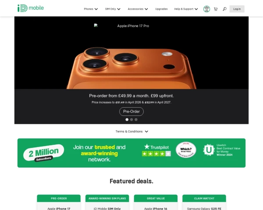
Task: Click the Trustpilot star rating badge
Action: 156,150
